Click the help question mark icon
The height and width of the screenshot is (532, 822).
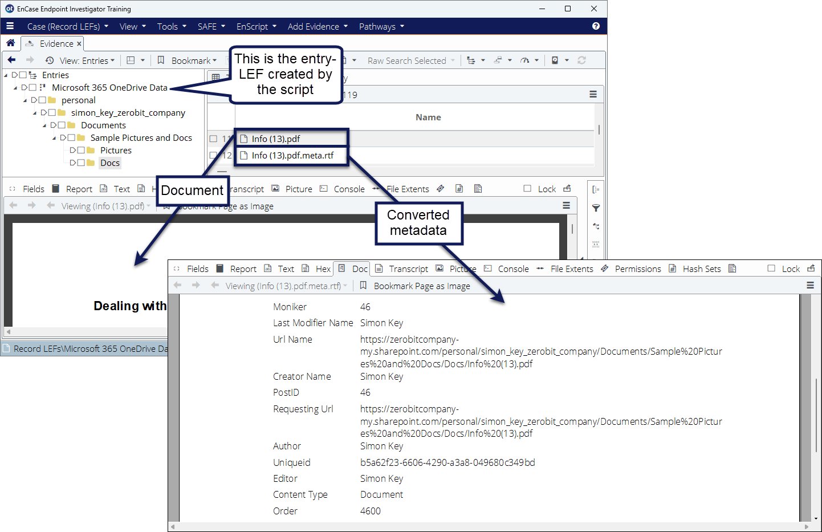596,26
